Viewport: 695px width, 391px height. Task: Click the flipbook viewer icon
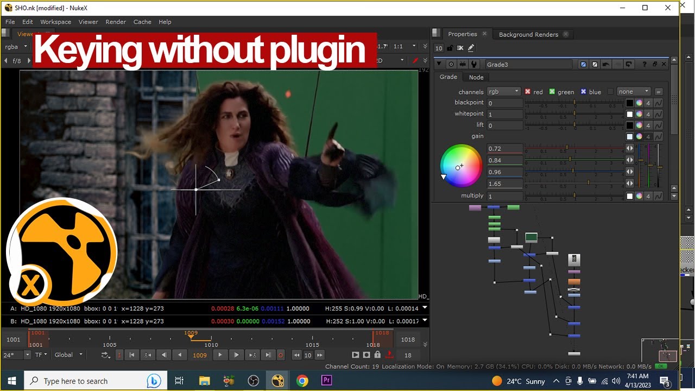356,355
